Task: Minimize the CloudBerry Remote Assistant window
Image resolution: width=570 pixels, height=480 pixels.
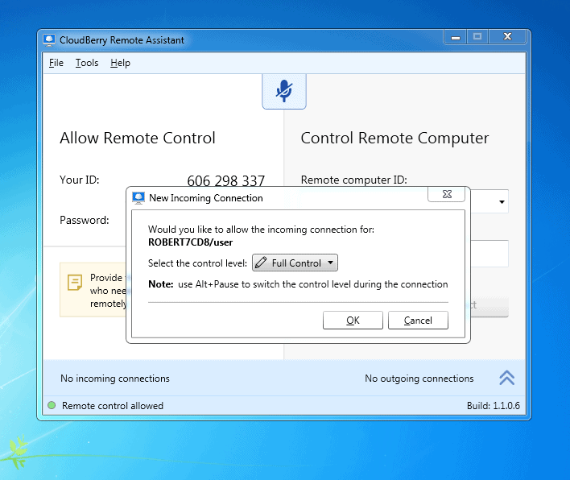Action: (x=456, y=37)
